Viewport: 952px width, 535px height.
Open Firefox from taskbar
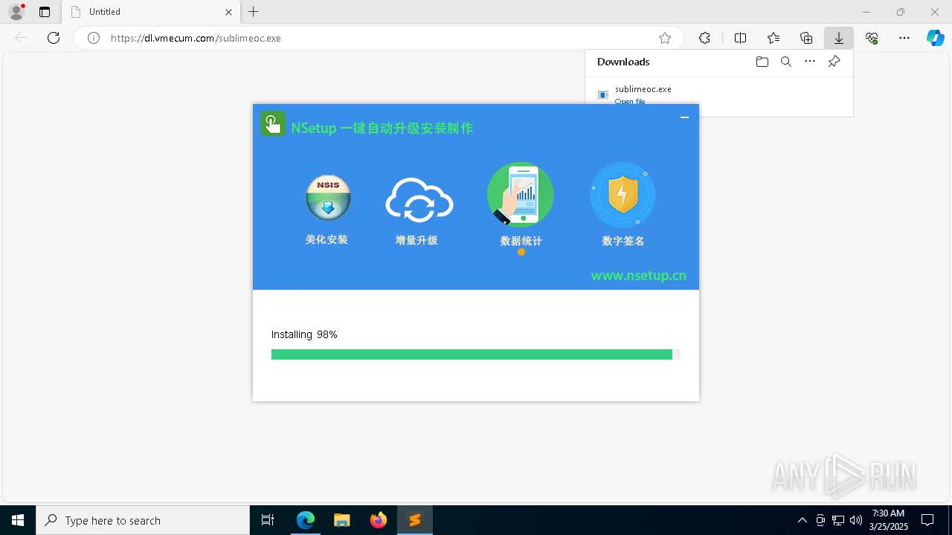tap(379, 520)
